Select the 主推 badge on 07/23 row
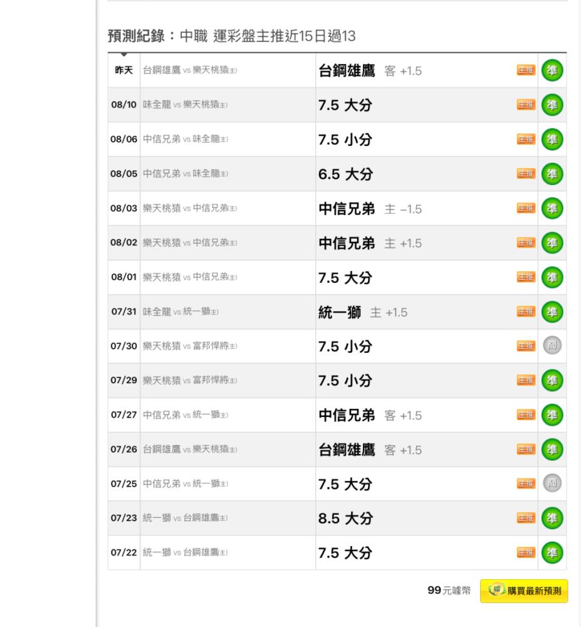The image size is (586, 627). (x=526, y=519)
